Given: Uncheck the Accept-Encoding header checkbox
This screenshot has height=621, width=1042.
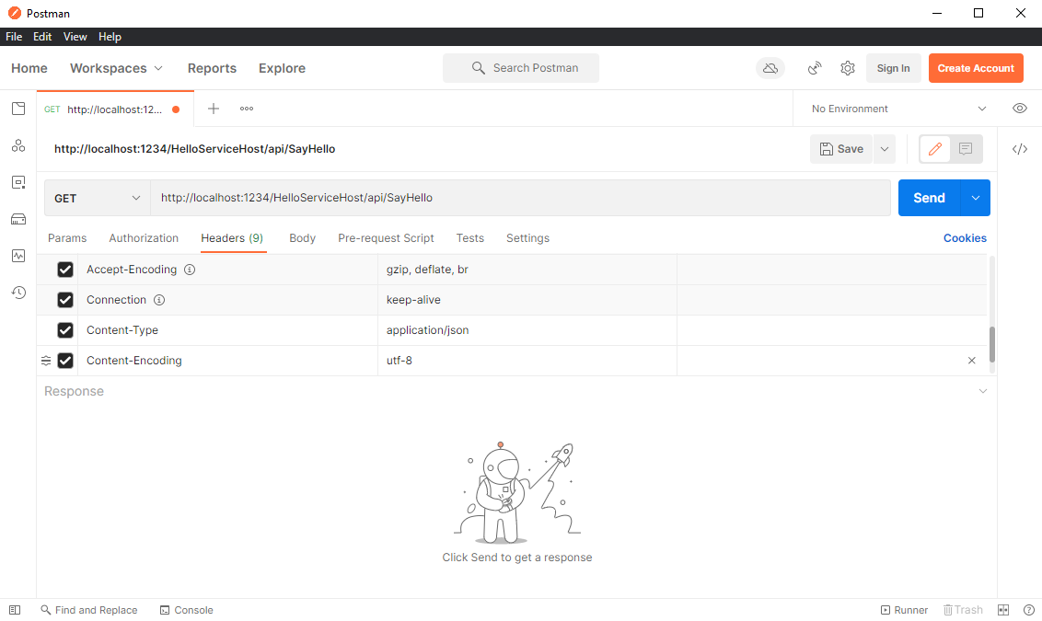Looking at the screenshot, I should click(x=65, y=269).
